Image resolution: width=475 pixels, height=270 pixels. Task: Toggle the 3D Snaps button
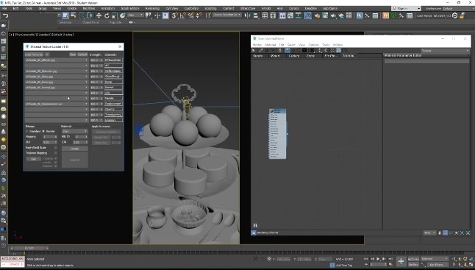pyautogui.click(x=174, y=15)
